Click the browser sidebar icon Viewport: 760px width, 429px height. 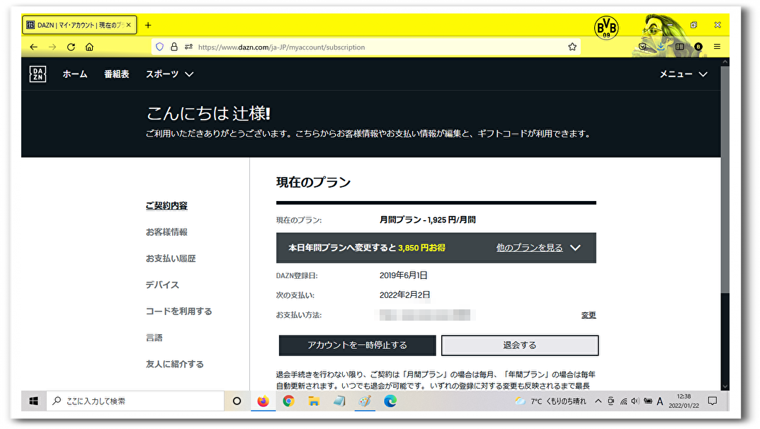coord(679,46)
